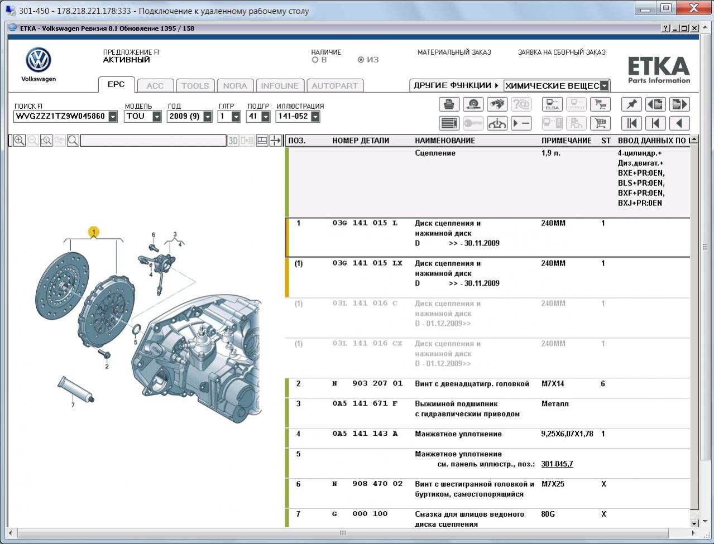Click the ПРИМЕЧАНИЕ column header
The image size is (714, 544).
(x=567, y=141)
